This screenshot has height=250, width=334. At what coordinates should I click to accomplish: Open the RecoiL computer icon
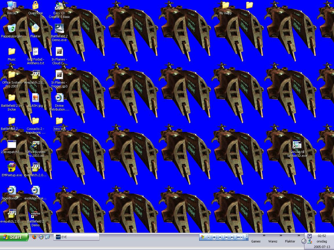[x=12, y=5]
